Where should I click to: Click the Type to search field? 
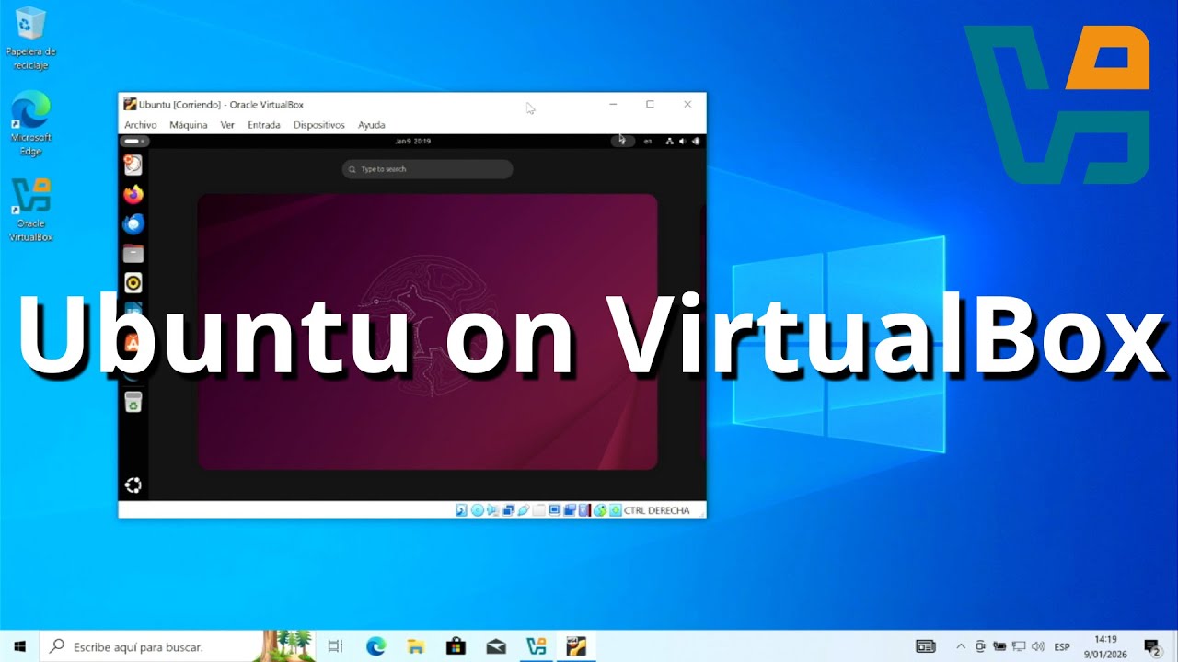pos(427,169)
